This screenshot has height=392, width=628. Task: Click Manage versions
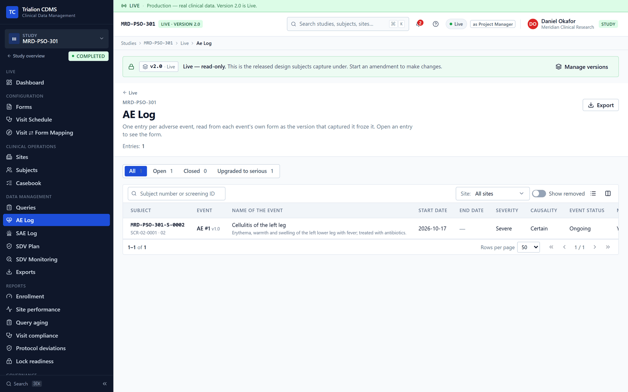582,67
